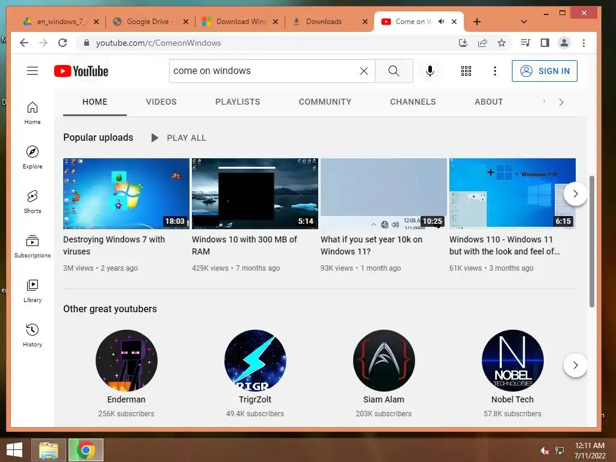Open History in the sidebar
This screenshot has height=462, width=616.
click(x=32, y=335)
